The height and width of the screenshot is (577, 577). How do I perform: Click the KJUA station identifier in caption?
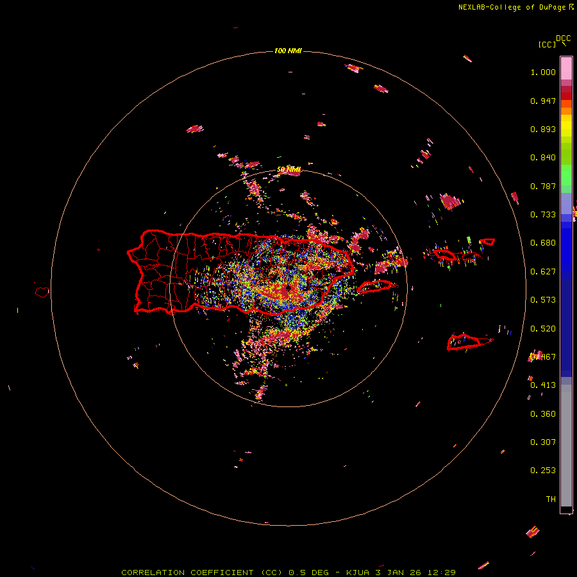click(358, 573)
